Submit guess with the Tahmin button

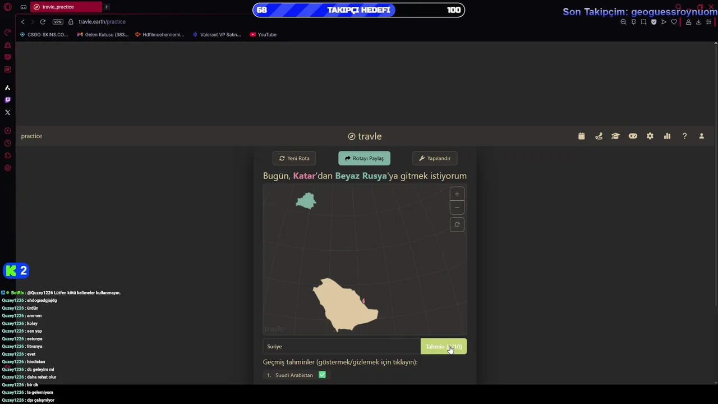(x=444, y=347)
